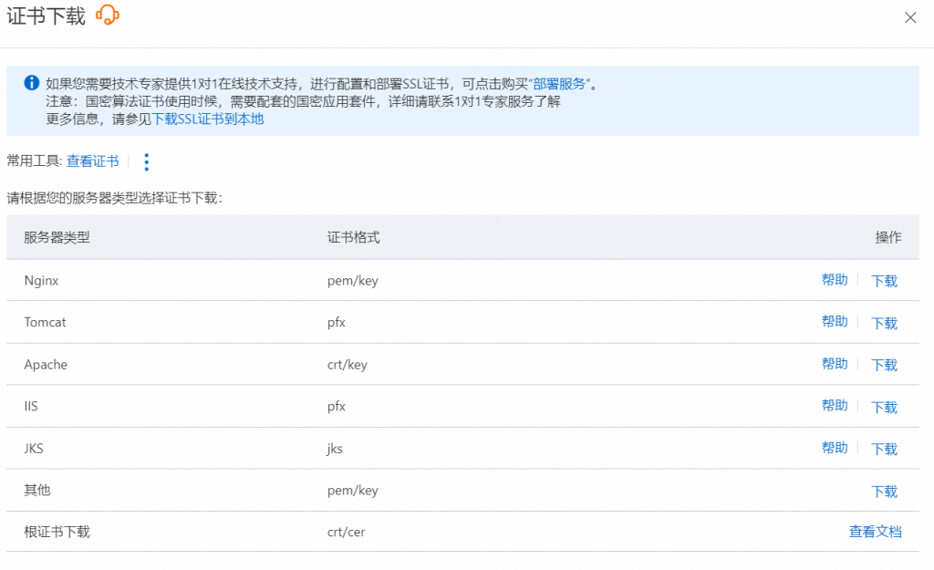This screenshot has width=934, height=570.
Task: Download the Nginx pem/key certificate
Action: point(884,281)
